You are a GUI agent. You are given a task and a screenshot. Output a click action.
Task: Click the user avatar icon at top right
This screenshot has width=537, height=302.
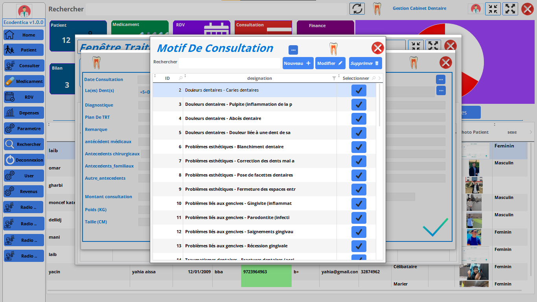click(475, 9)
